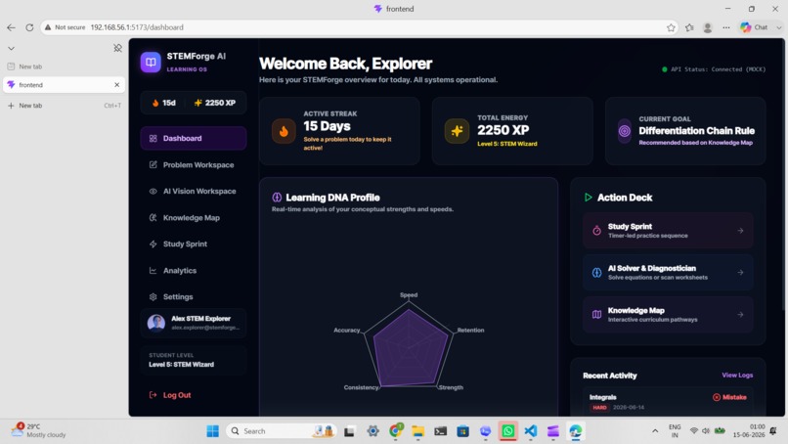Open Dashboard in the sidebar

click(x=194, y=138)
